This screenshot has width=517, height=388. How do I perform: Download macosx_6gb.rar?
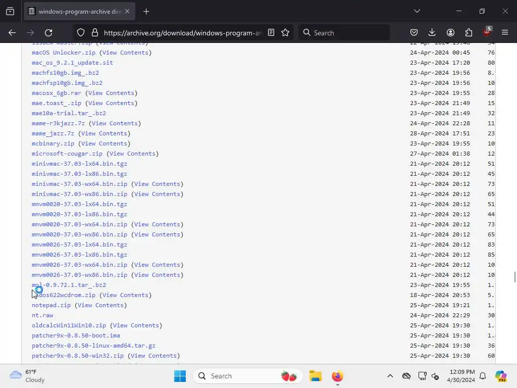pyautogui.click(x=57, y=93)
